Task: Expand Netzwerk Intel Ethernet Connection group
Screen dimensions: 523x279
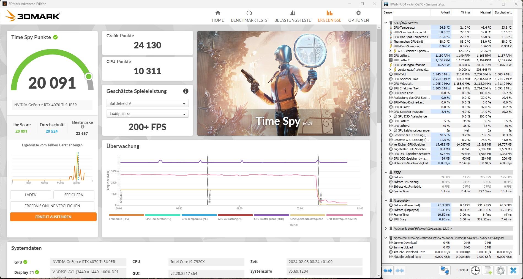Action: pos(386,229)
